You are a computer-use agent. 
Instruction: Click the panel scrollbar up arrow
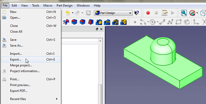coord(100,41)
